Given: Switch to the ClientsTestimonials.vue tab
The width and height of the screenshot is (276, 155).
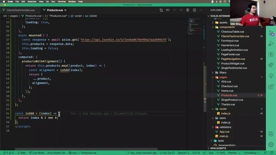Looking at the screenshot, I should 20,10.
